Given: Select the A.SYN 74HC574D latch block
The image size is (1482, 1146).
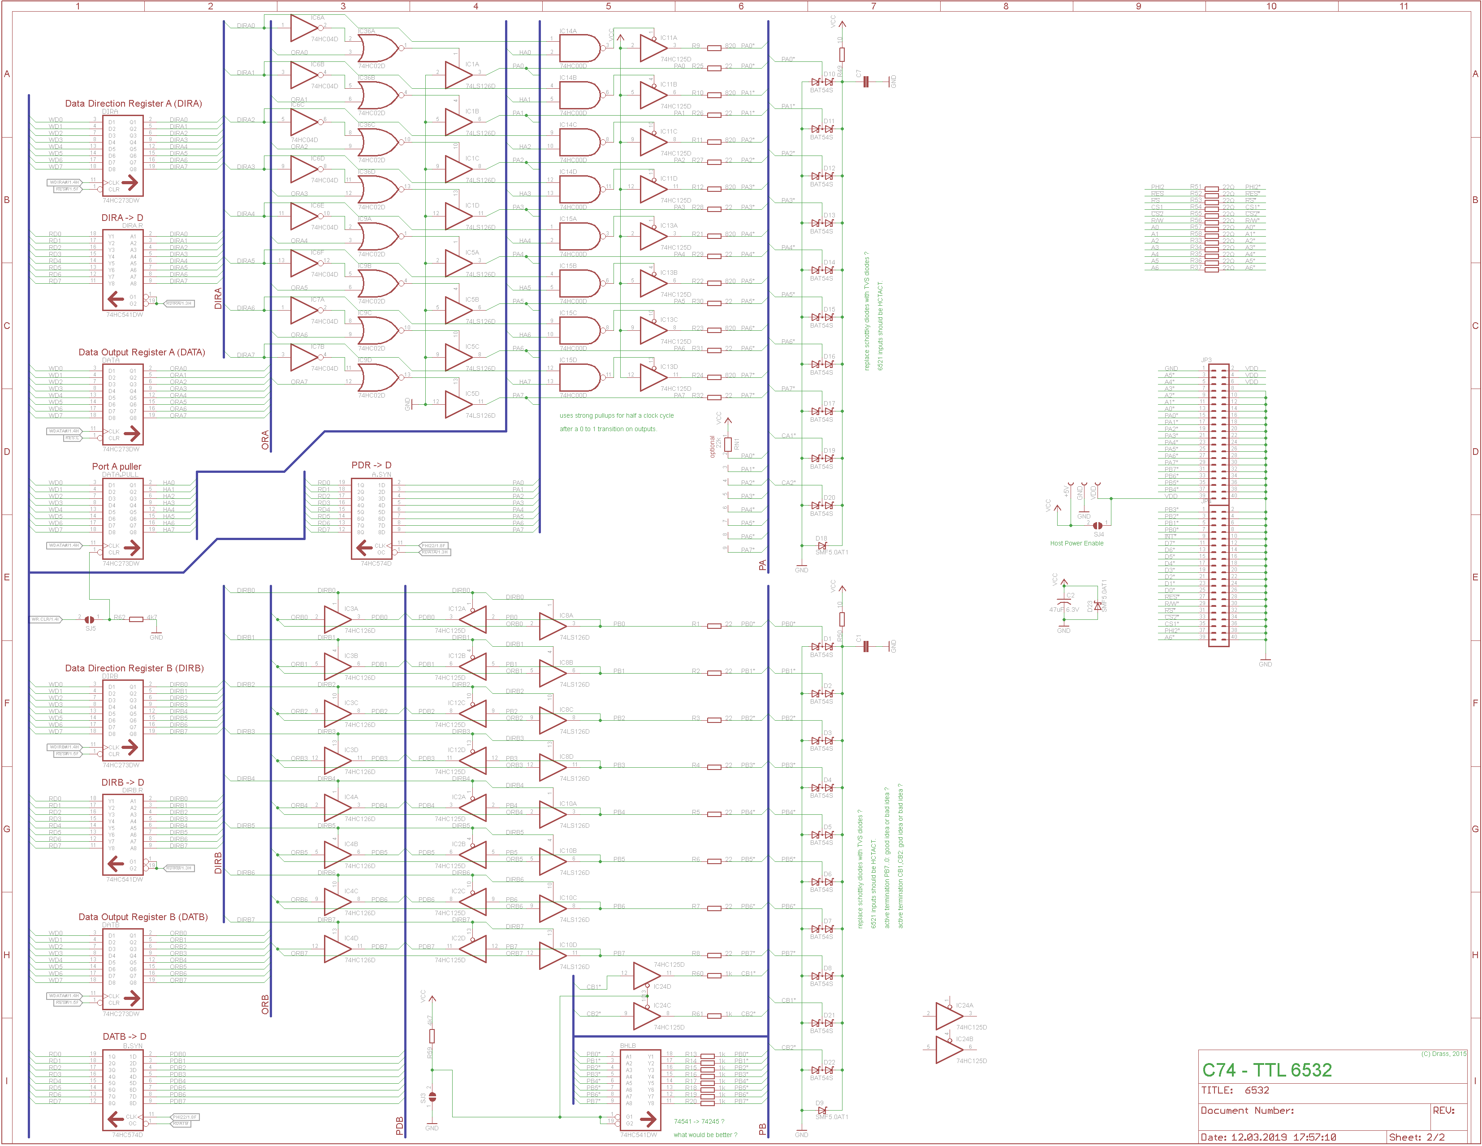Looking at the screenshot, I should pyautogui.click(x=371, y=519).
